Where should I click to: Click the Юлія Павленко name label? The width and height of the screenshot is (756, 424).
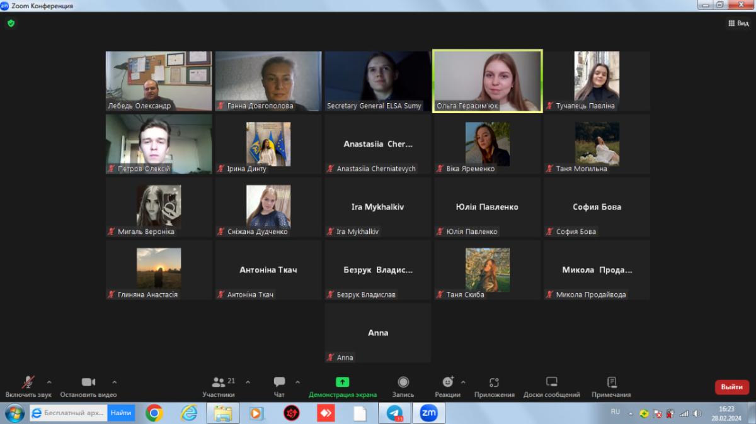click(x=472, y=232)
